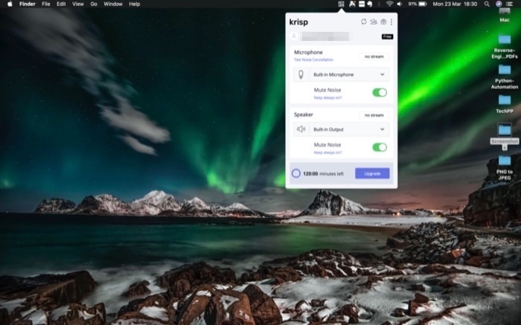Click the speaker icon beside Built-in Output
This screenshot has height=325, width=521.
pos(301,129)
